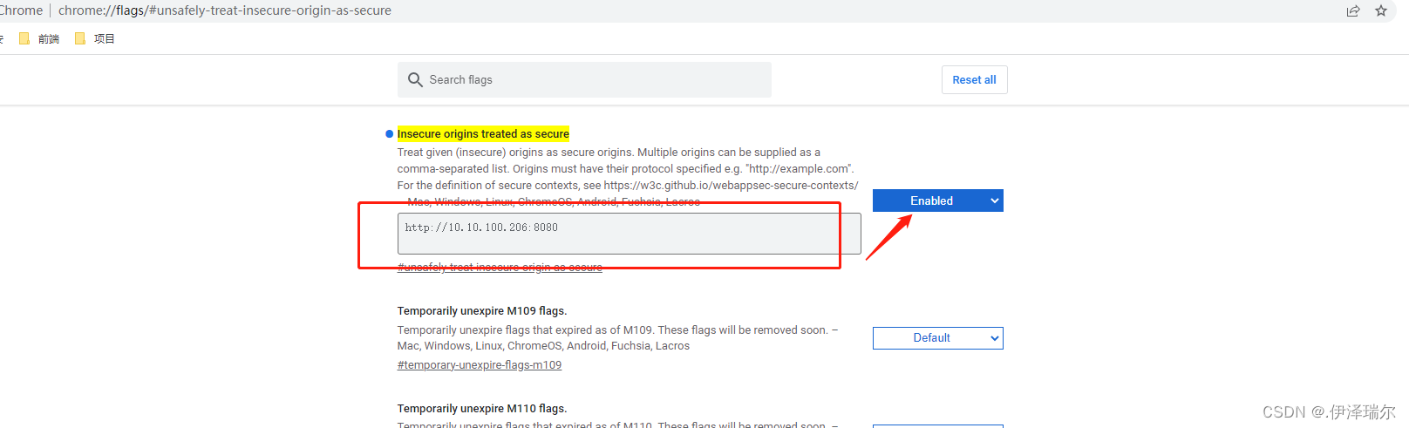Click the M109 flags description text
Viewport: 1409px width, 428px height.
617,338
